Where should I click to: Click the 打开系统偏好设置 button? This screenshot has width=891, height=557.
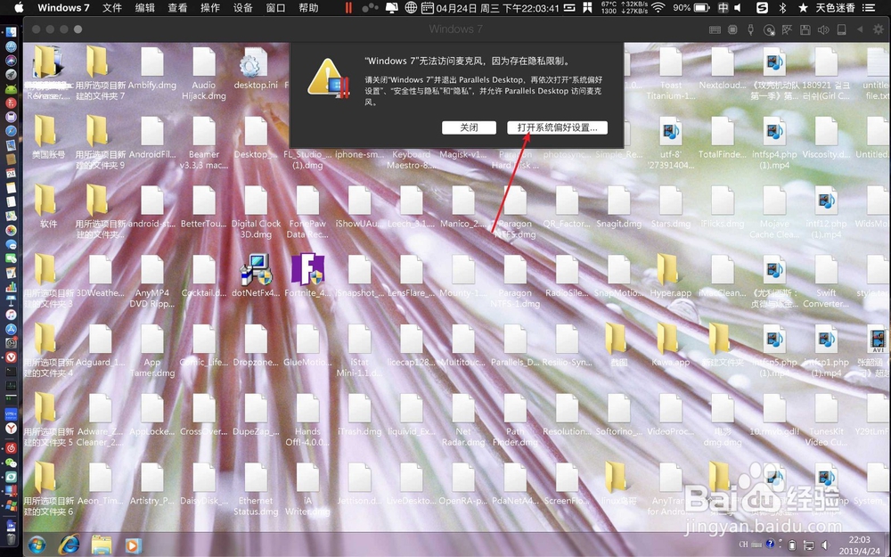point(557,127)
